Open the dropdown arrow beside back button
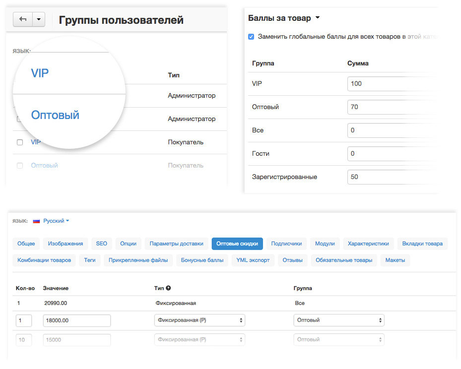The height and width of the screenshot is (369, 461). pos(39,19)
